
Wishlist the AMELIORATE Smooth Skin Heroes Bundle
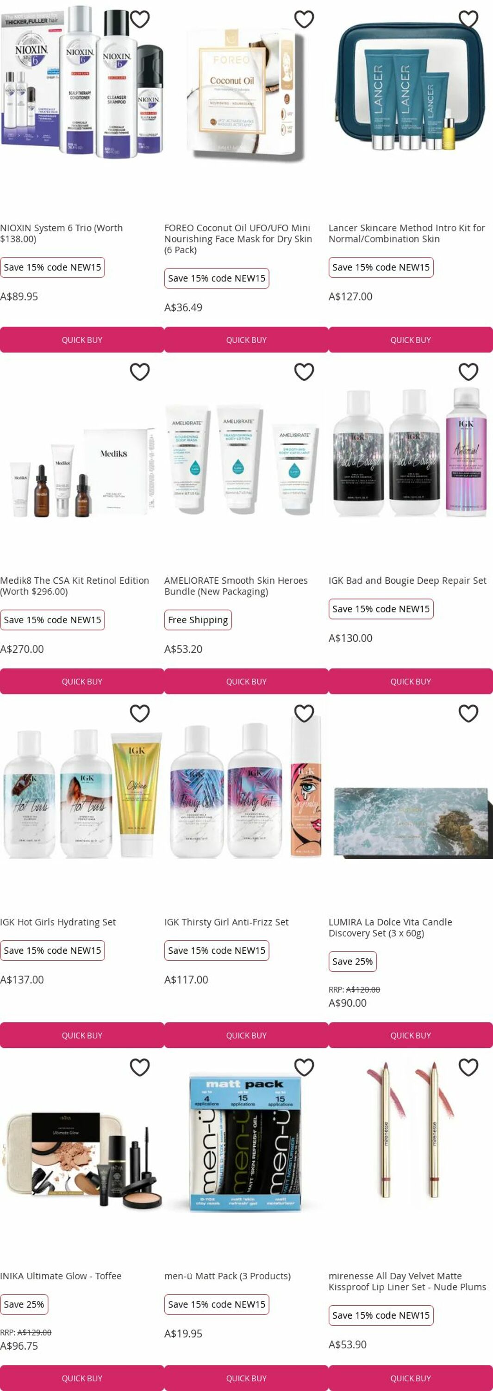coord(304,371)
